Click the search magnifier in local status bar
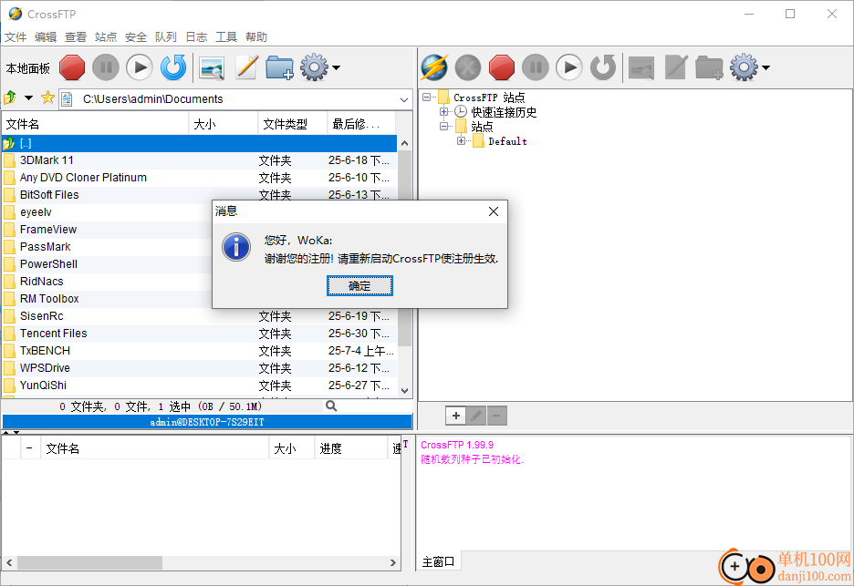 pos(330,406)
